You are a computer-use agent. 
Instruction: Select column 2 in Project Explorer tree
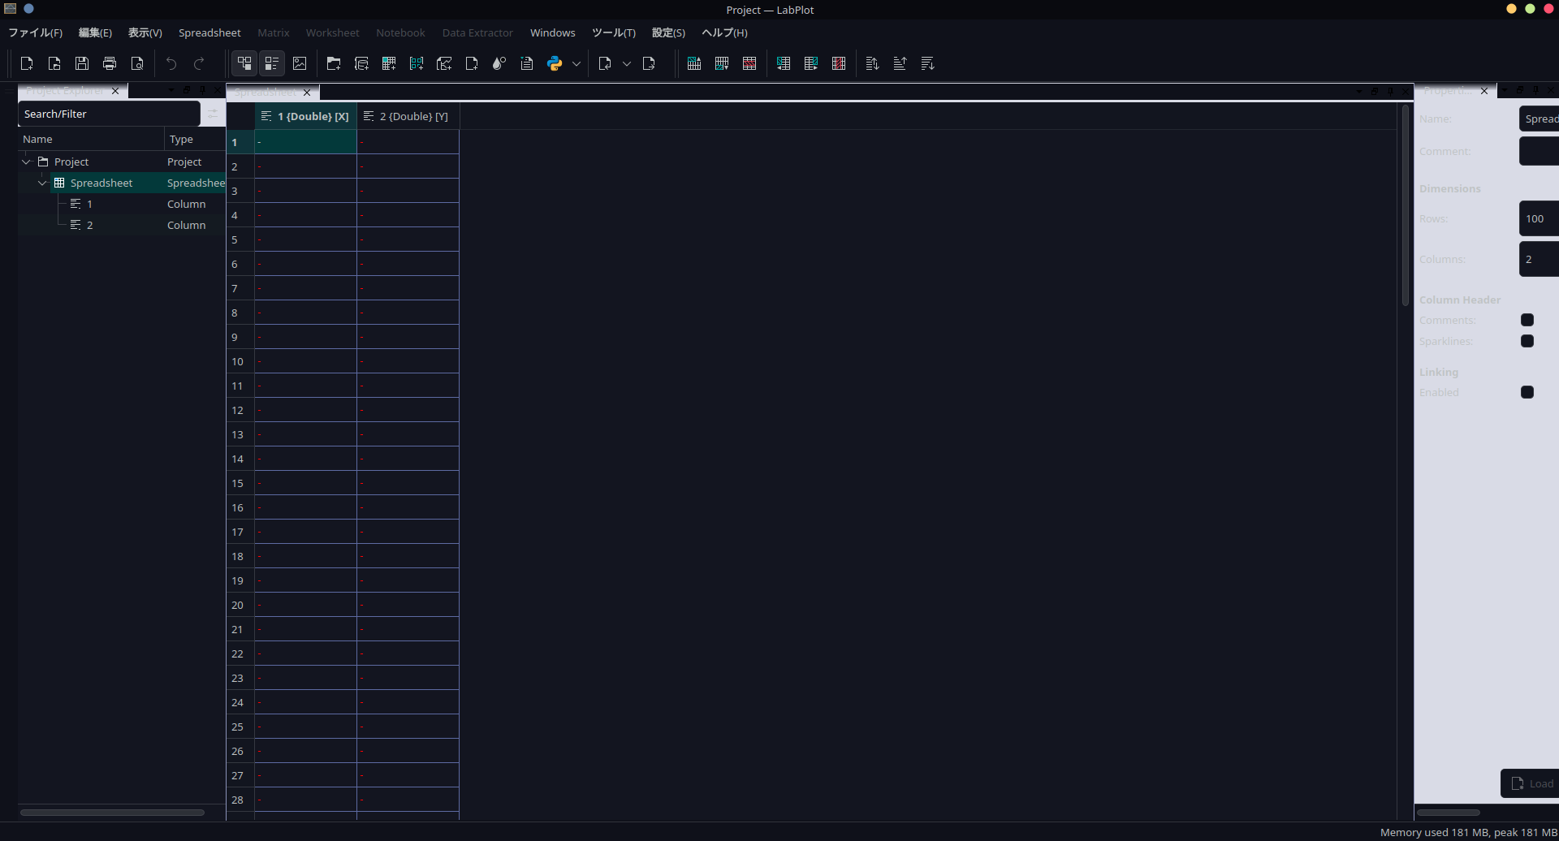[89, 225]
